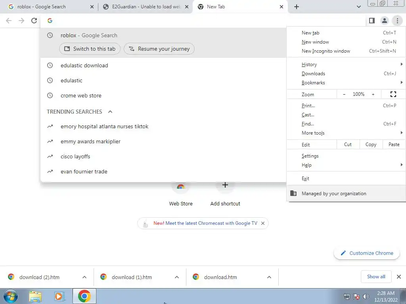Open download (1).htm file
This screenshot has height=304, width=406.
tap(132, 277)
